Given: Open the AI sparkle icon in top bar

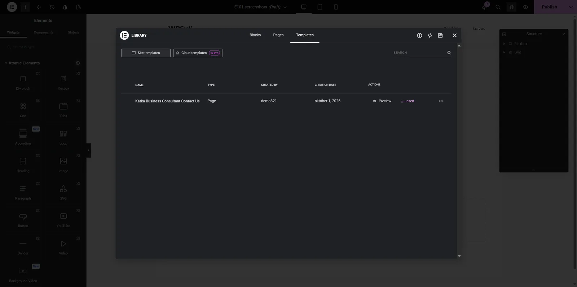Looking at the screenshot, I should tap(39, 7).
